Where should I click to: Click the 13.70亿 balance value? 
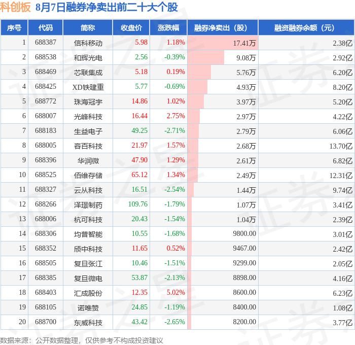pos(341,146)
